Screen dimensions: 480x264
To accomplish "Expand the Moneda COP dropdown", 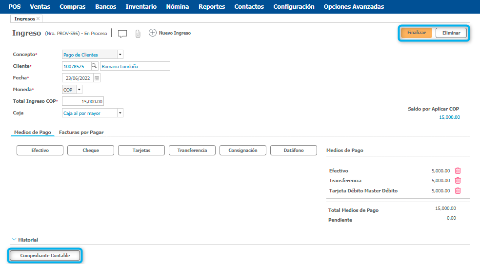I will click(79, 90).
